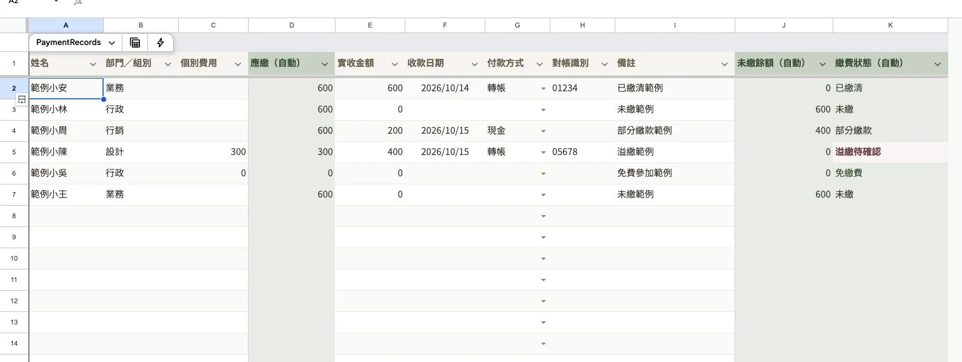Select status cell 溢繳待確認
962x362 pixels.
tap(891, 152)
